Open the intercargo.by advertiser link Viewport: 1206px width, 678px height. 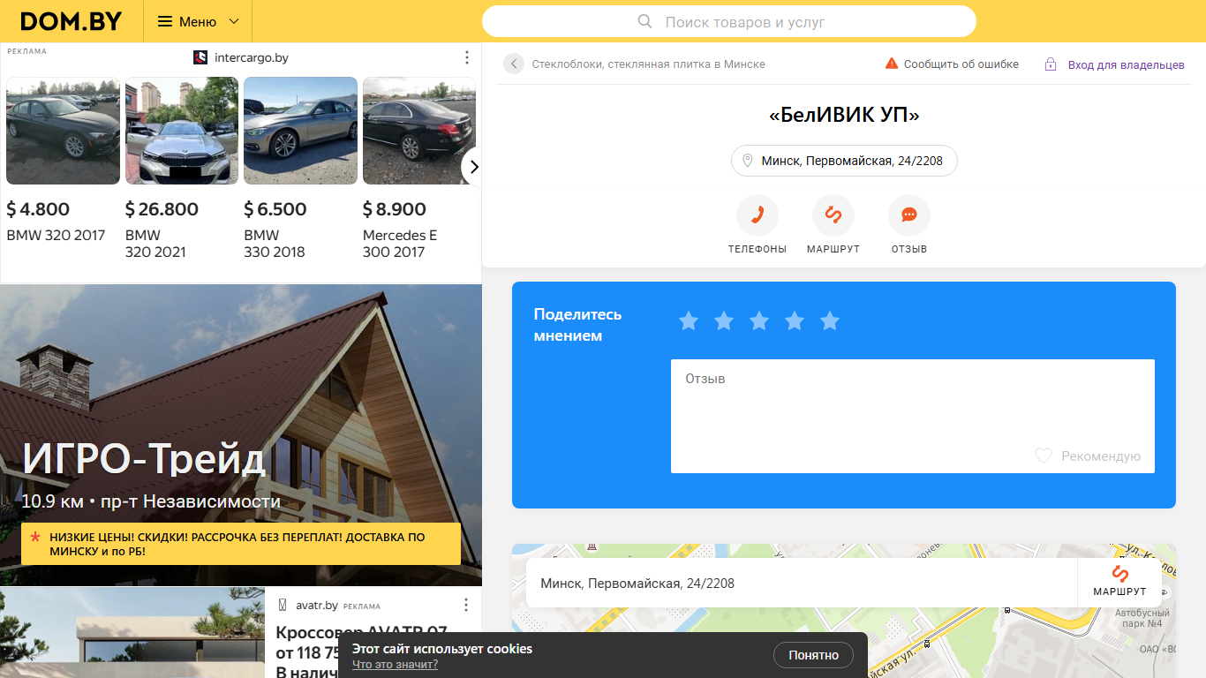click(x=252, y=57)
